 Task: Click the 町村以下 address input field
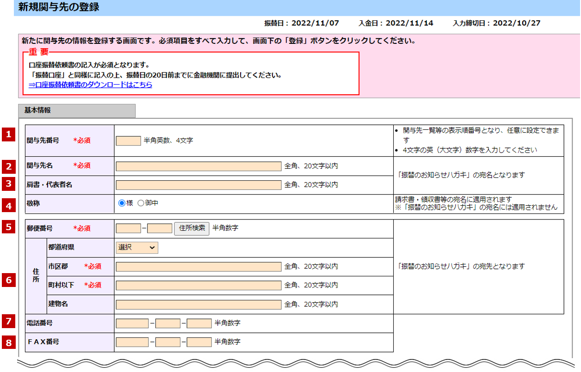(x=198, y=286)
